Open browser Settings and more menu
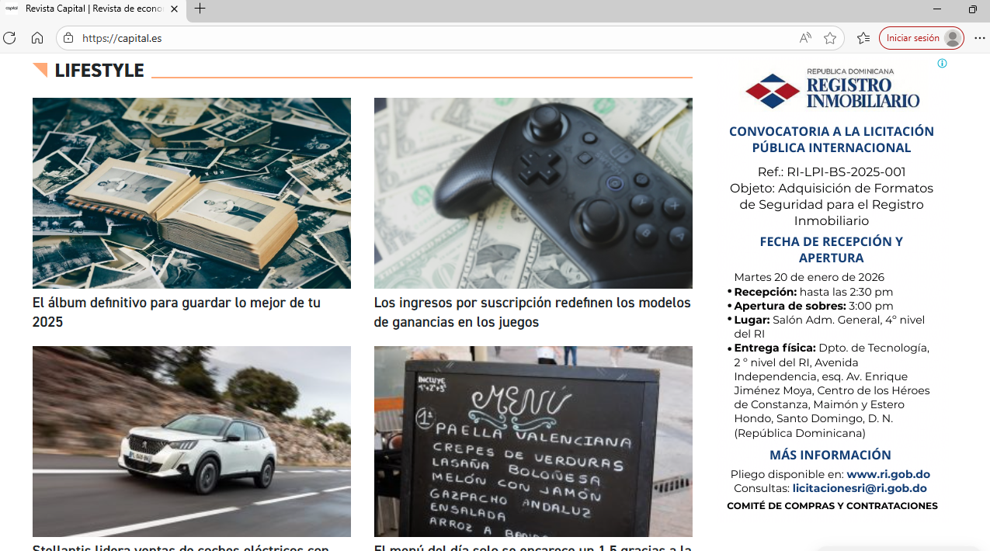 (x=979, y=38)
